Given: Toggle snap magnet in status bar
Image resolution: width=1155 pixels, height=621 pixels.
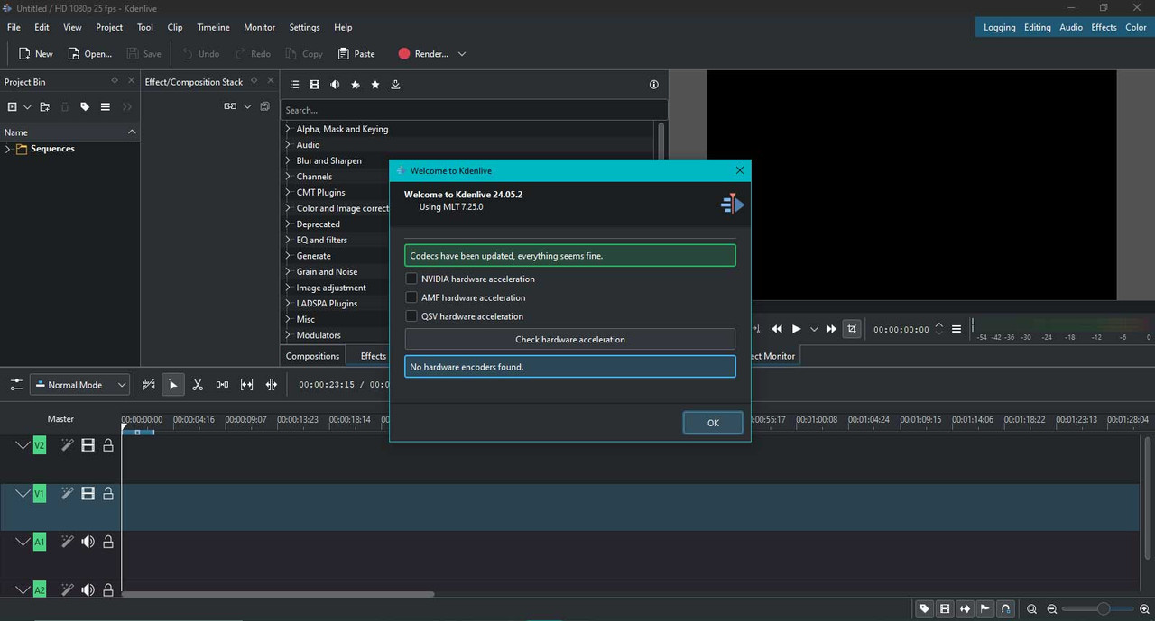Looking at the screenshot, I should point(1005,609).
